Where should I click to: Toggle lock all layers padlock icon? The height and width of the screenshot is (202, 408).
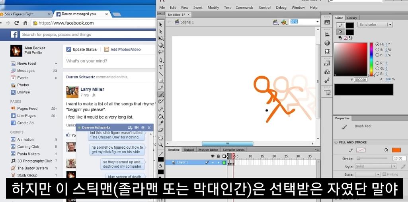[x=218, y=156]
